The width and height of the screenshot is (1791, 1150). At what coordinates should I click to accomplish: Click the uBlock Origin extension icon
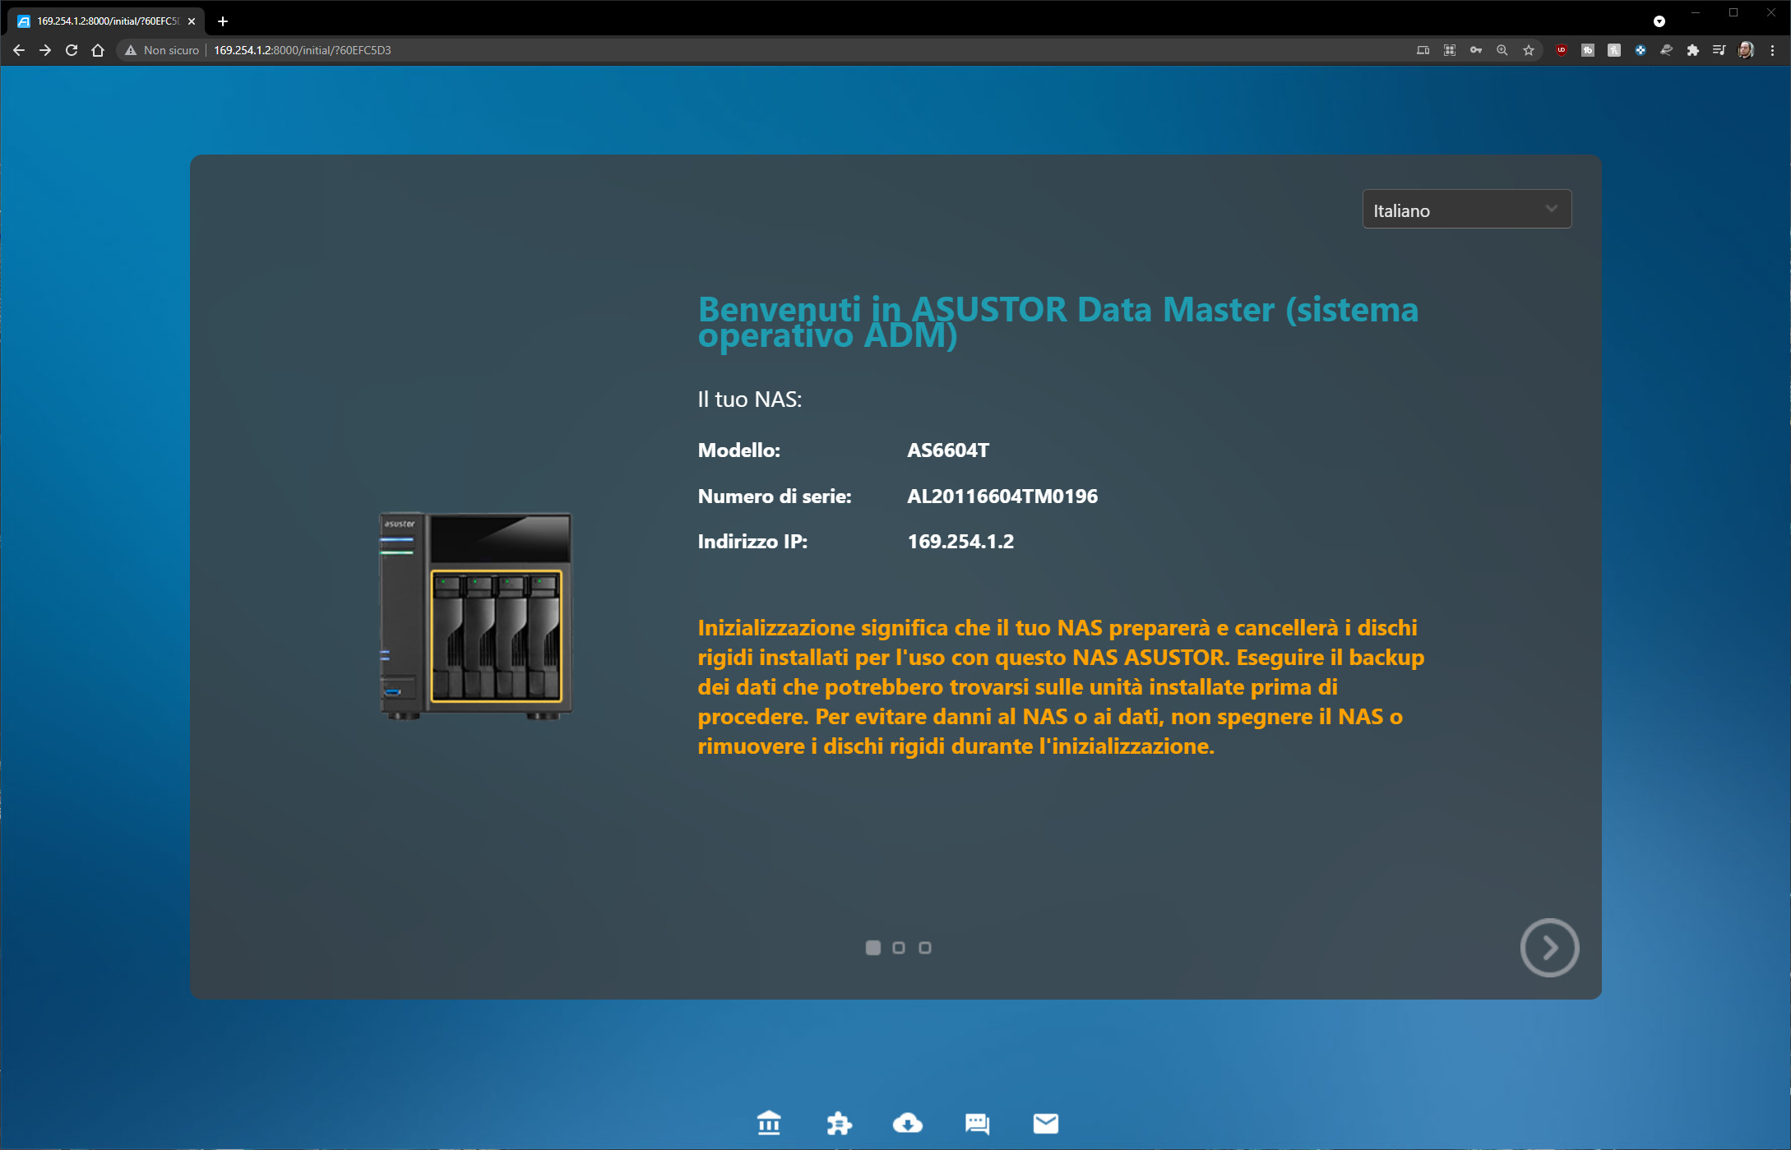coord(1561,50)
